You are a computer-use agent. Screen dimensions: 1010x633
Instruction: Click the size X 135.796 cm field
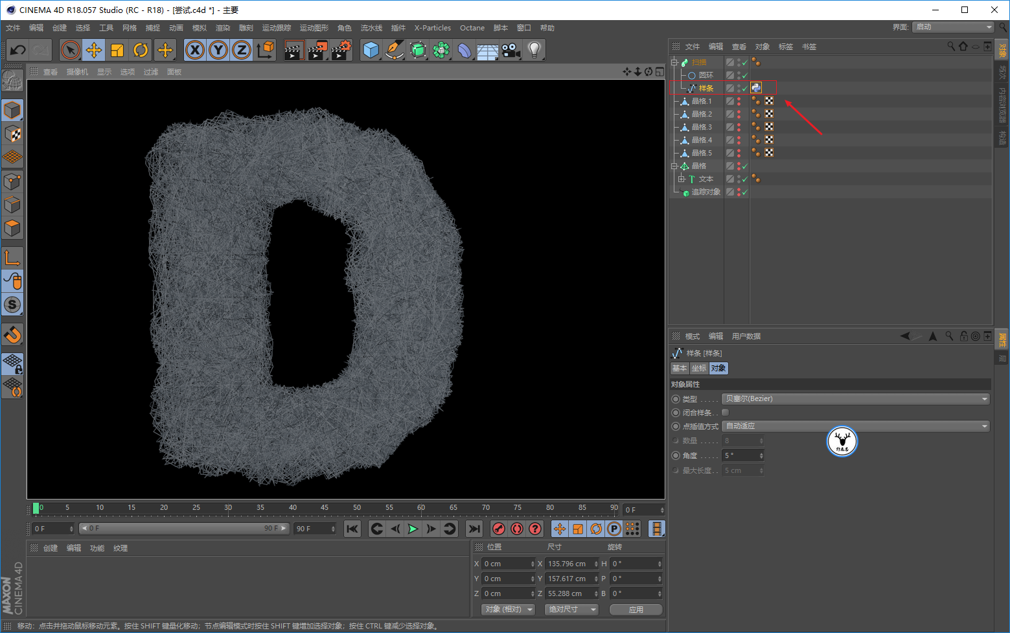click(x=571, y=564)
